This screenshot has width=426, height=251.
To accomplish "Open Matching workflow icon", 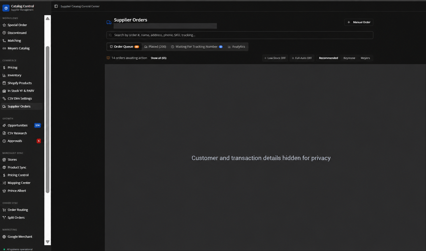I will pyautogui.click(x=4, y=41).
